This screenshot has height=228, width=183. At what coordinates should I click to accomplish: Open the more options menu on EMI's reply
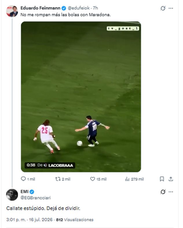(x=171, y=192)
